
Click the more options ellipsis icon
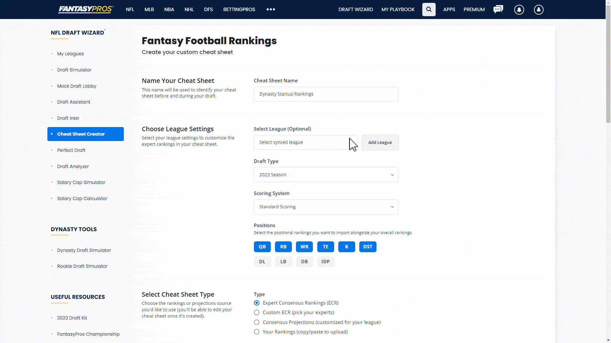[x=271, y=9]
